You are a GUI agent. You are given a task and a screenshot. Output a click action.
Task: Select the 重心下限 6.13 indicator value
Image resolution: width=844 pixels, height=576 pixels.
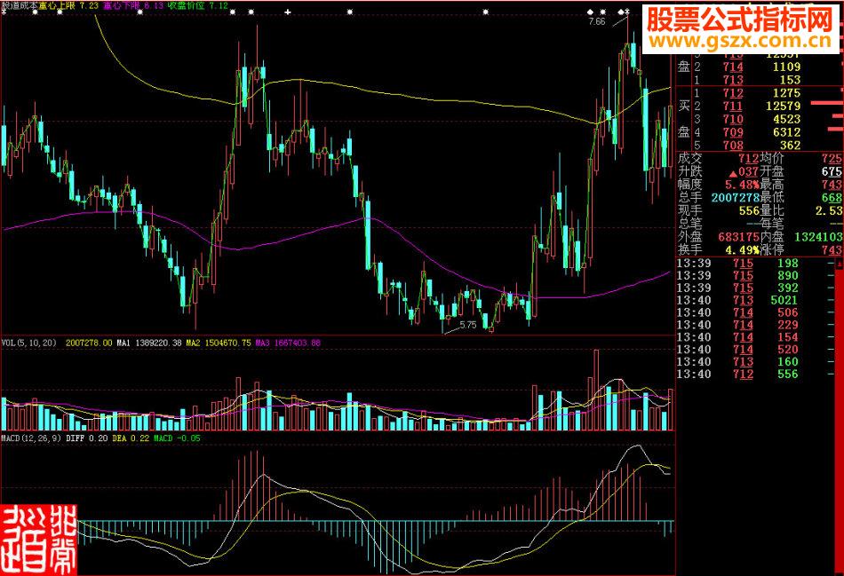pos(133,5)
